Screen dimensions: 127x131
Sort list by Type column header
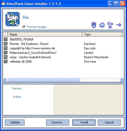coord(102,34)
